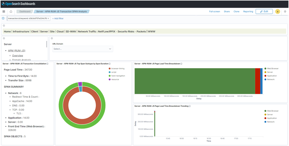
Task: Click the Edit button
Action: pos(264,11)
